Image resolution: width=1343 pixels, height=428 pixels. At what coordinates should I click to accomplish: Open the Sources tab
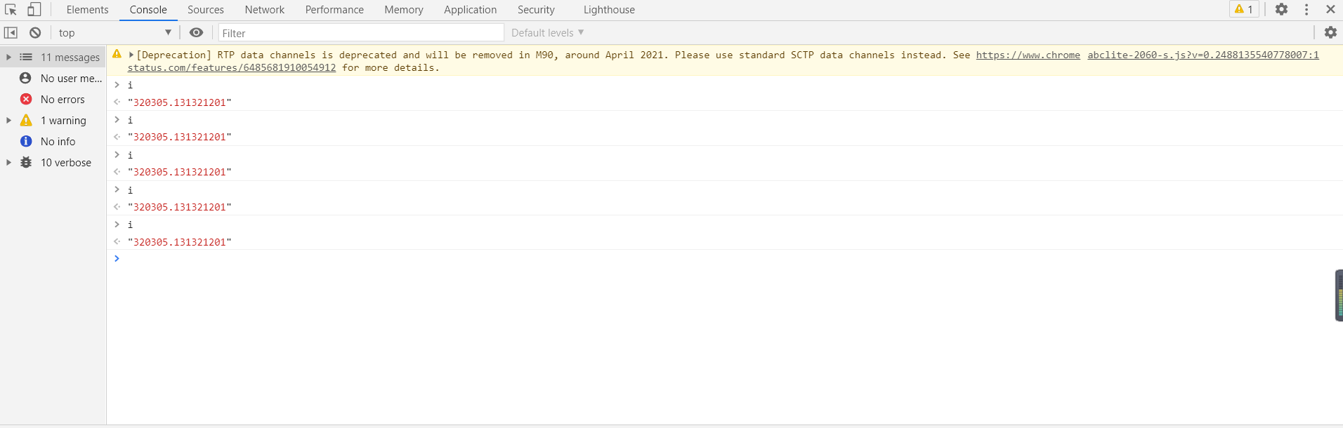click(206, 10)
